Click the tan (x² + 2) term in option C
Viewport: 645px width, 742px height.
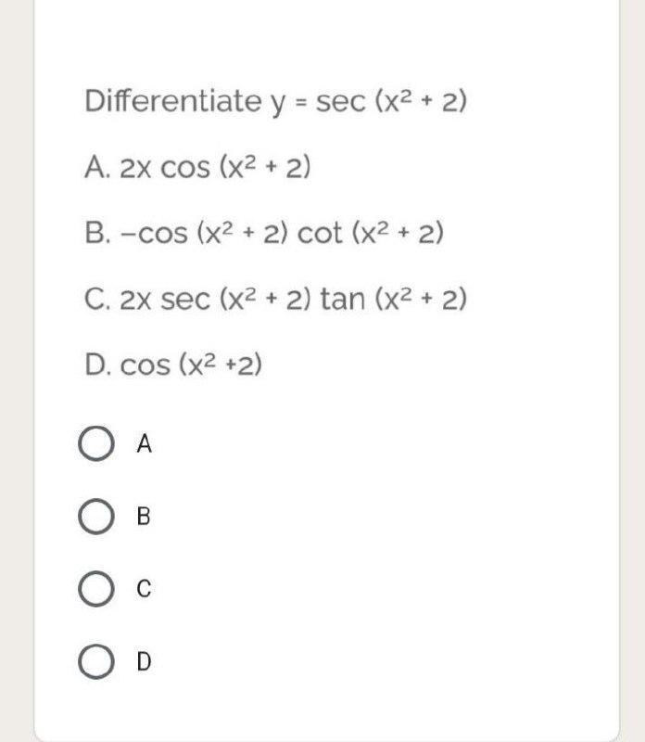(x=394, y=297)
